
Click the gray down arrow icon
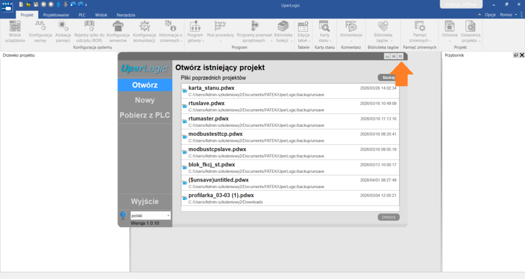tap(65, 4)
